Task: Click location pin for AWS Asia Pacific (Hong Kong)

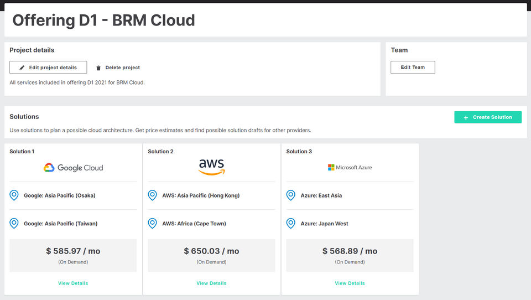Action: [153, 195]
